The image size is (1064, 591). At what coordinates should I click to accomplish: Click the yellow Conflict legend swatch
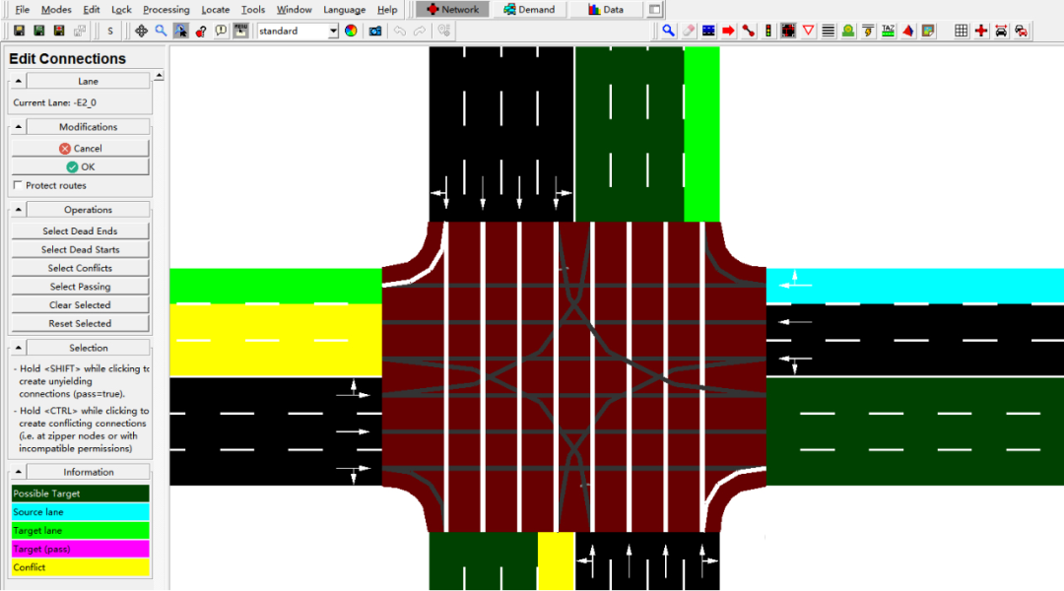click(x=80, y=567)
